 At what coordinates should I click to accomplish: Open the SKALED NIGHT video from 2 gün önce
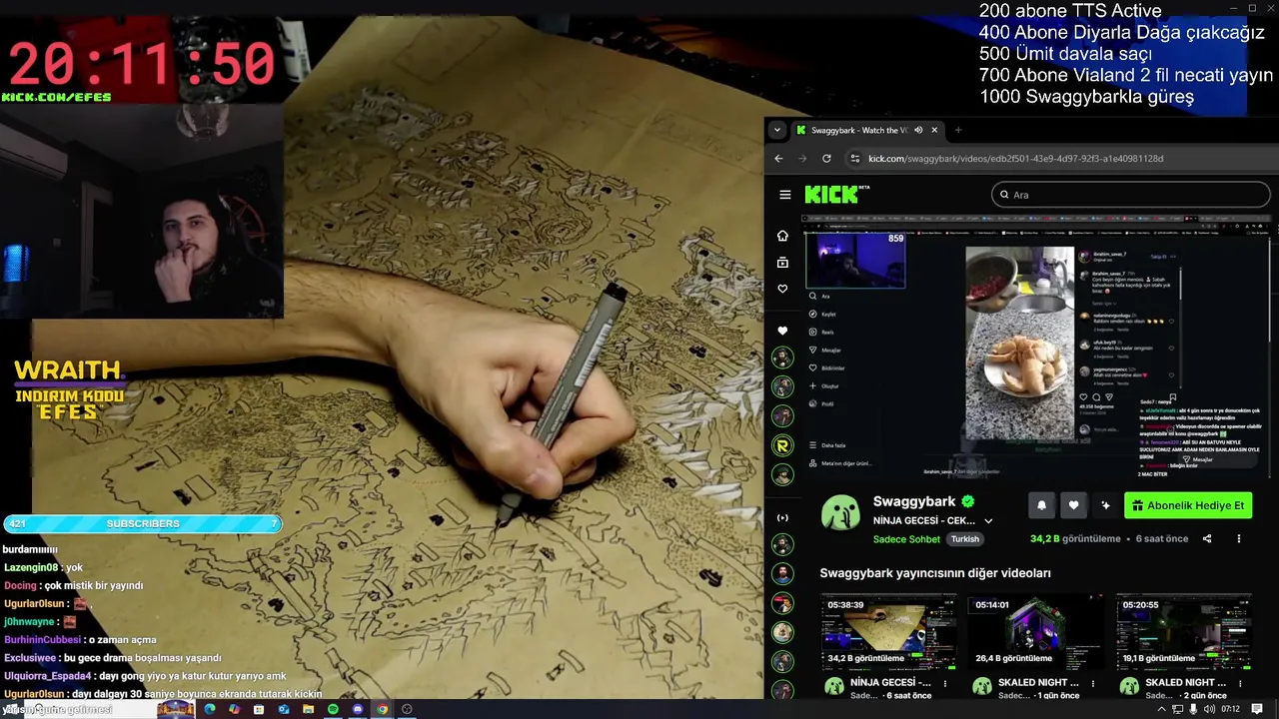(1186, 682)
